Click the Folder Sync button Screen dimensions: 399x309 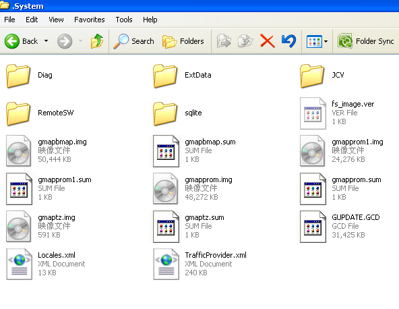(x=366, y=41)
